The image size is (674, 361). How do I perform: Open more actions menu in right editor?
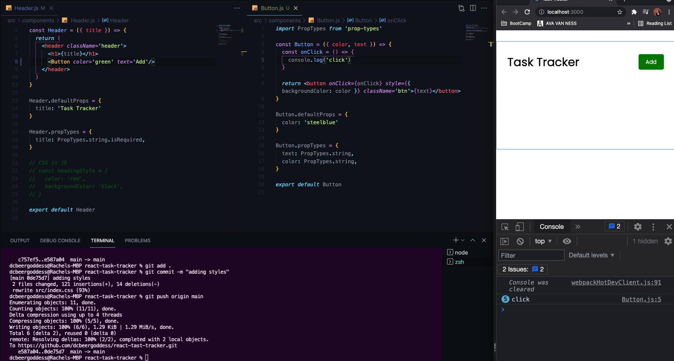click(x=484, y=8)
